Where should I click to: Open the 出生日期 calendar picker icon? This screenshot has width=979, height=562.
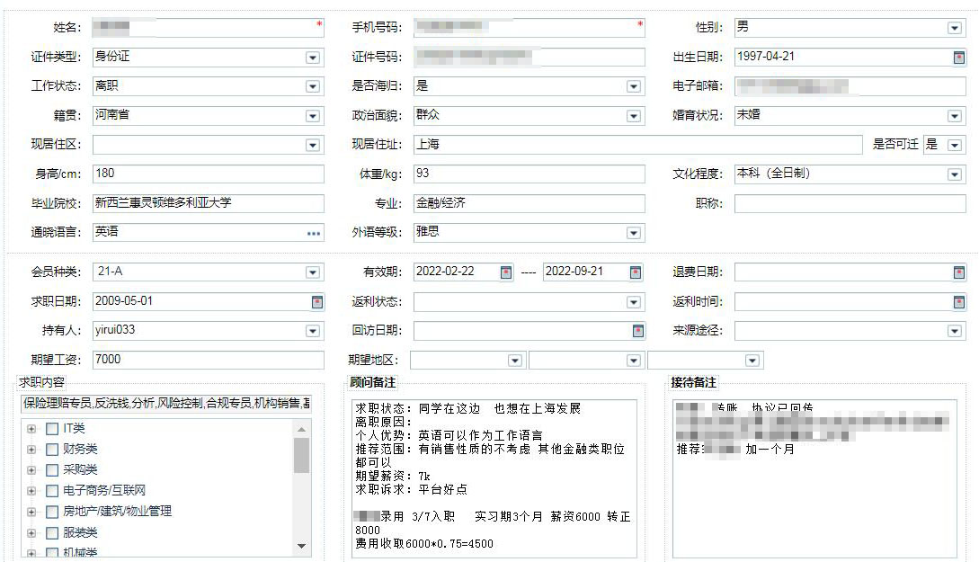coord(959,58)
